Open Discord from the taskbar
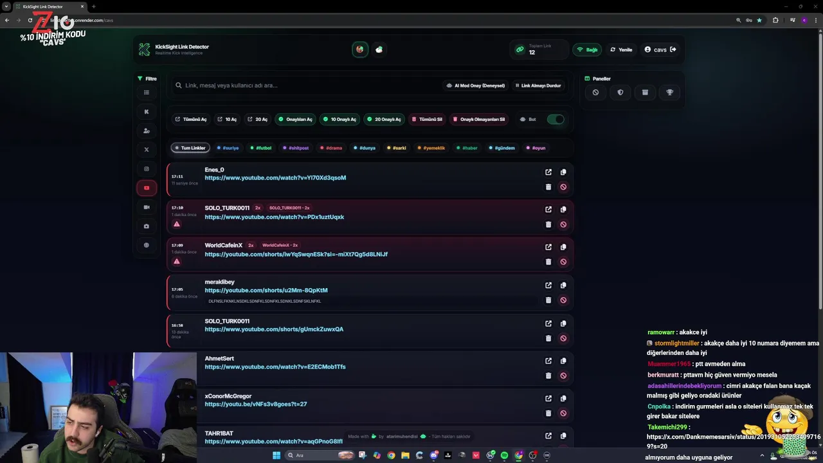Viewport: 823px width, 463px height. pyautogui.click(x=433, y=455)
